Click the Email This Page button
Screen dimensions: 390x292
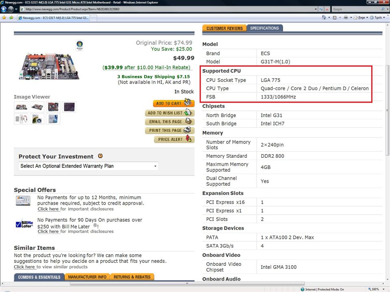tap(169, 121)
